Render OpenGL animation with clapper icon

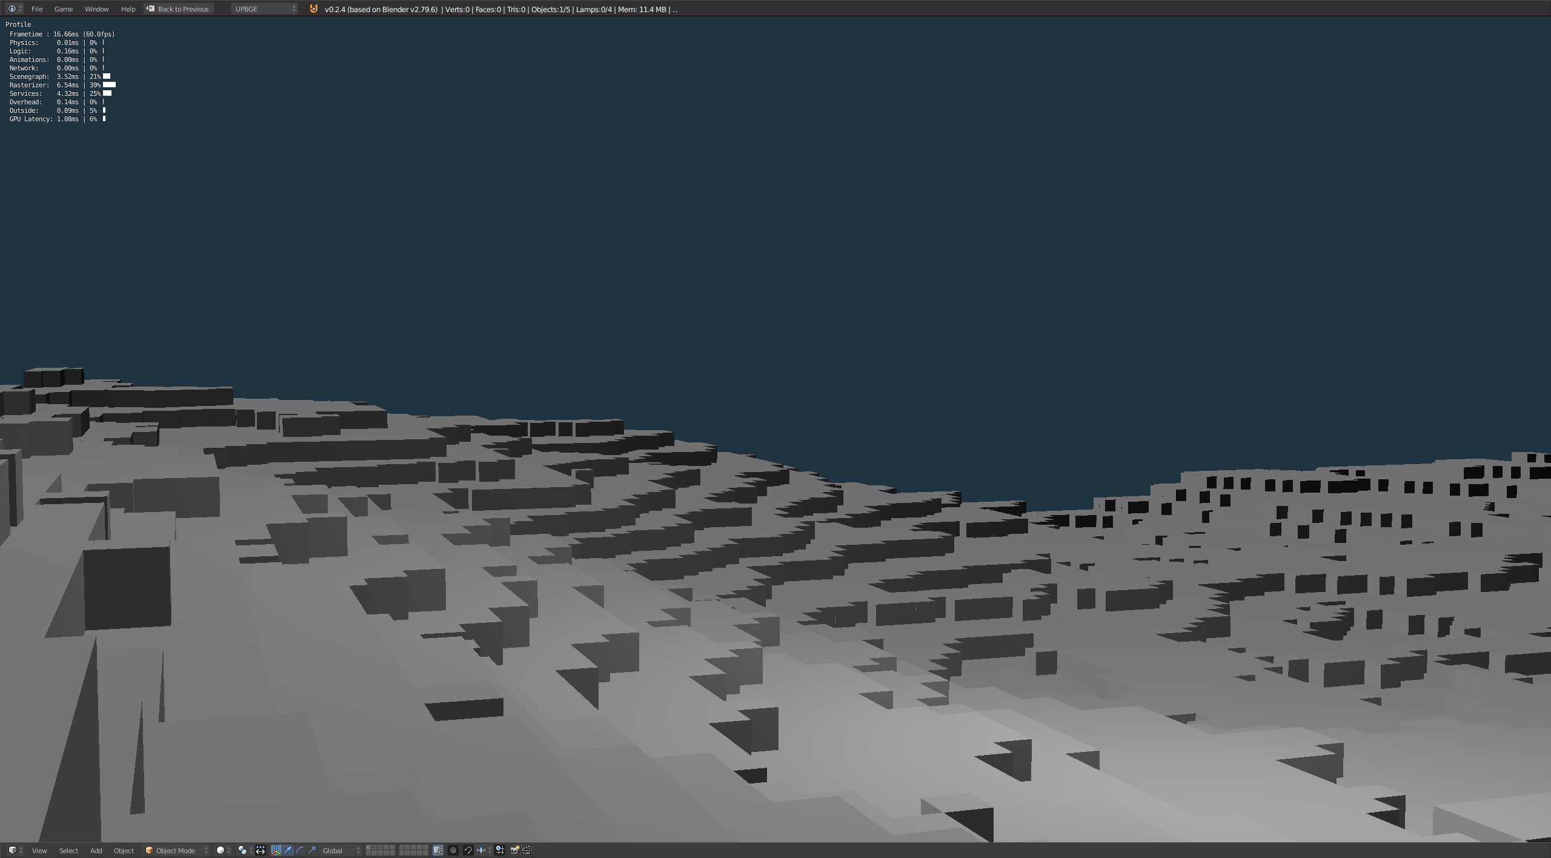tap(526, 850)
